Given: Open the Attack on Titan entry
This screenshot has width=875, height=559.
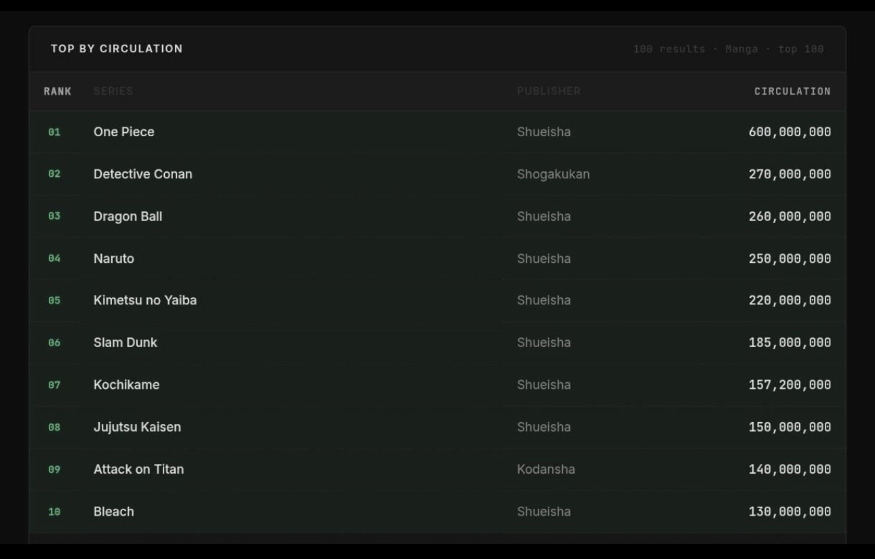Looking at the screenshot, I should point(138,470).
